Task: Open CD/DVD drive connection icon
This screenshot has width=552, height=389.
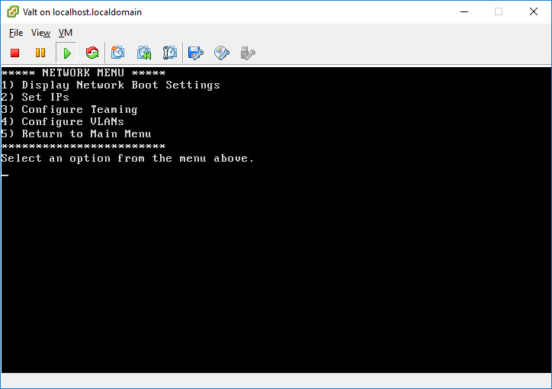Action: (222, 53)
